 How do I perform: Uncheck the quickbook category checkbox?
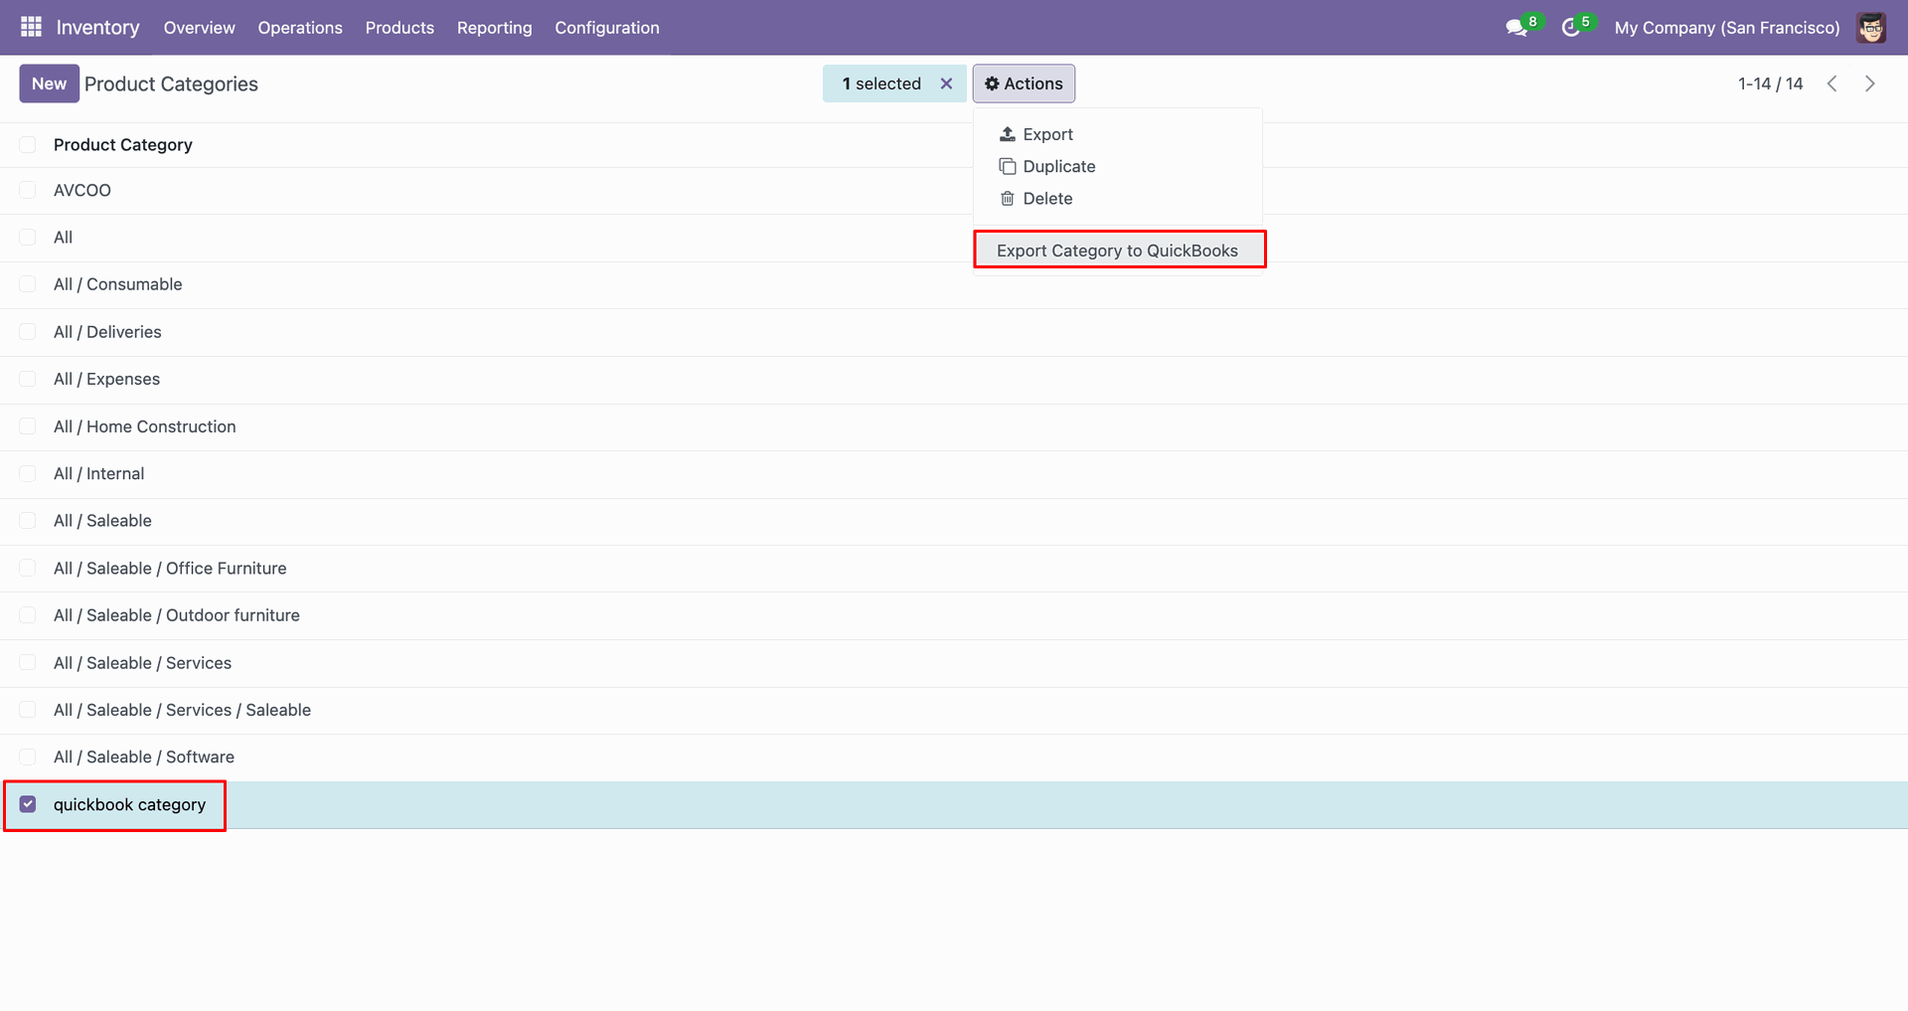(x=28, y=804)
